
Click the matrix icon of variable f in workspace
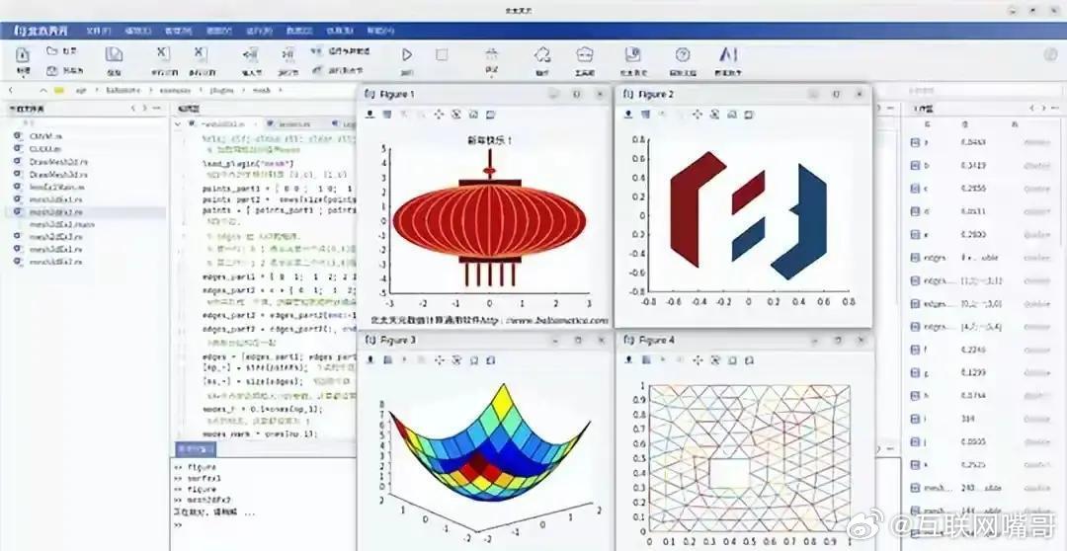(x=915, y=350)
